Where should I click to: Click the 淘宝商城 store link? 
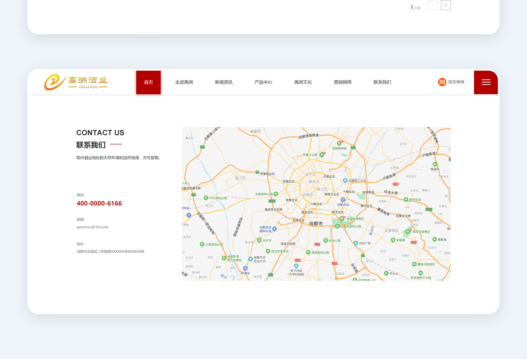pos(456,82)
